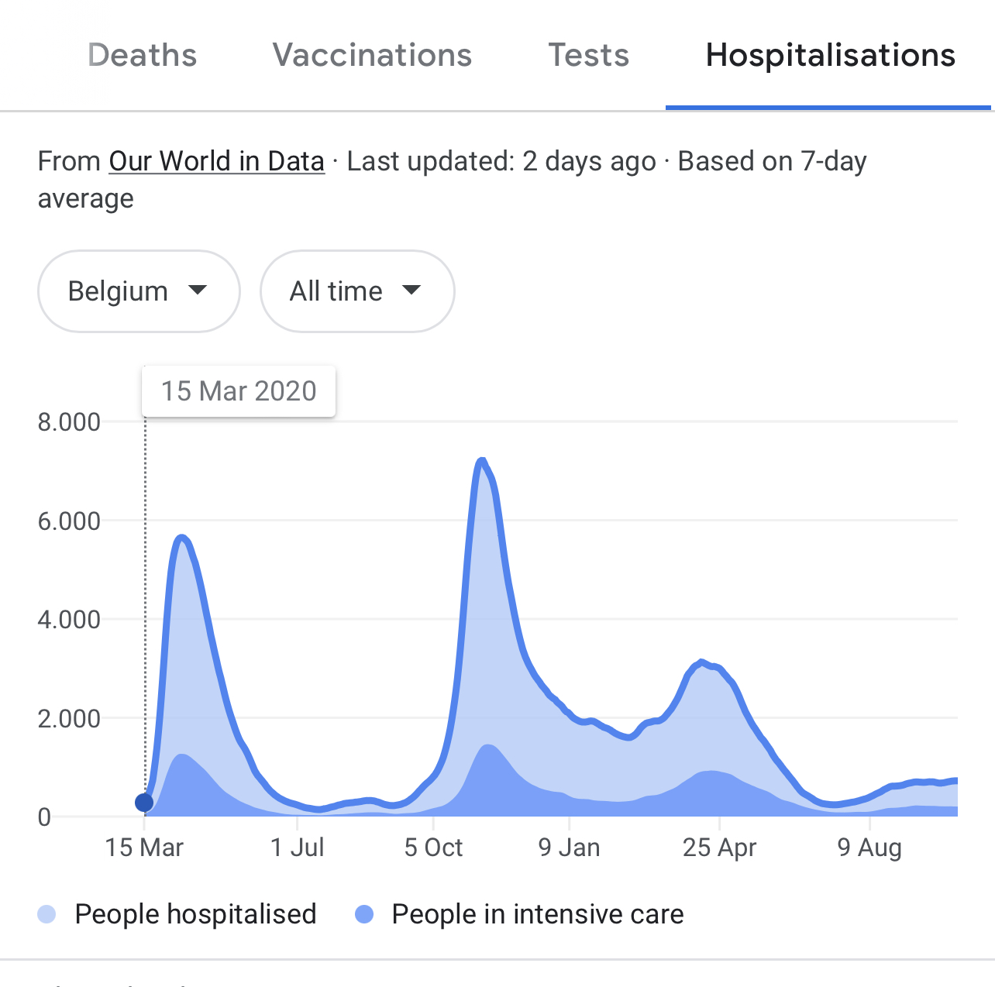Click the 25 Apr axis label
The height and width of the screenshot is (987, 995).
pyautogui.click(x=719, y=848)
